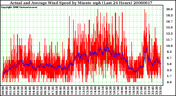Click the 19:50 time label
The height and width of the screenshot is (96, 176).
pos(133,91)
